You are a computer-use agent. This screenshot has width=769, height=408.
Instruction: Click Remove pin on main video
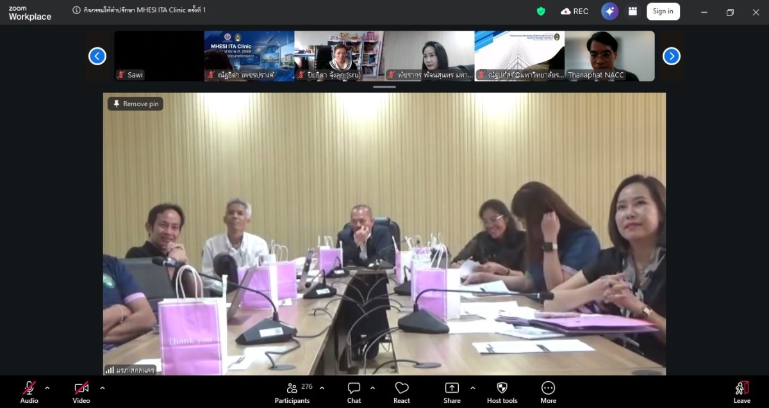[135, 104]
